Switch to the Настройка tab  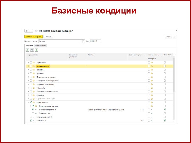point(29,46)
